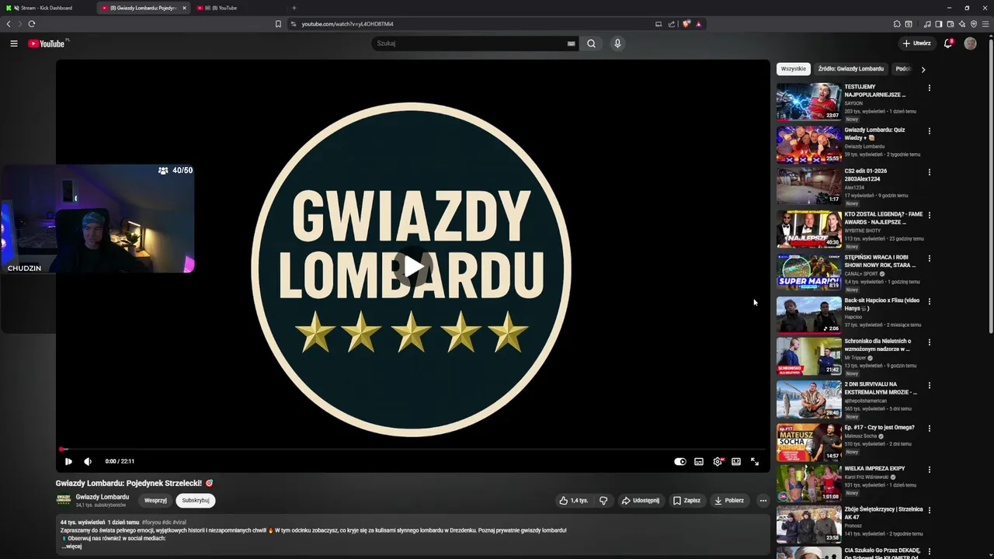Image resolution: width=994 pixels, height=559 pixels.
Task: Open Gwiazdy Lombardu: Quiz Wiedzy thumbnail
Action: [x=808, y=144]
